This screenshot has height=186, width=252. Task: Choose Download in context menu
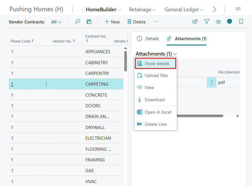155,100
